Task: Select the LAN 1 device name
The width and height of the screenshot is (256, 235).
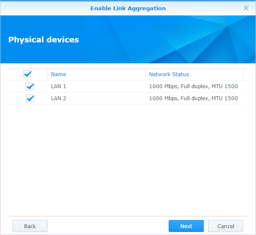Action: click(59, 86)
